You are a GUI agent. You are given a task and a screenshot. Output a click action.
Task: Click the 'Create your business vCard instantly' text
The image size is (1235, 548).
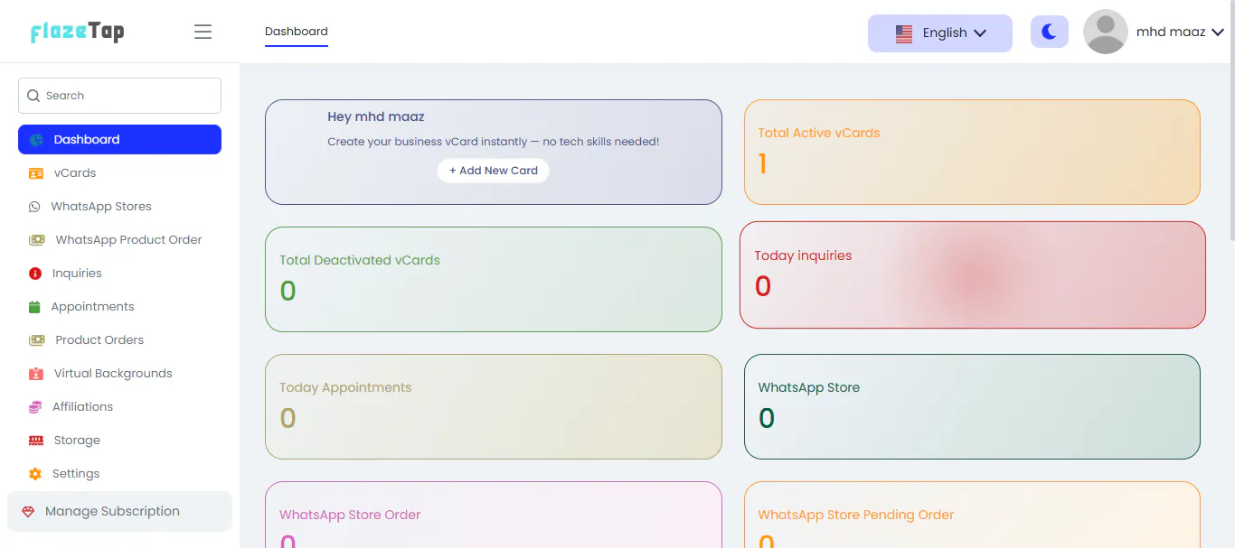pos(494,143)
